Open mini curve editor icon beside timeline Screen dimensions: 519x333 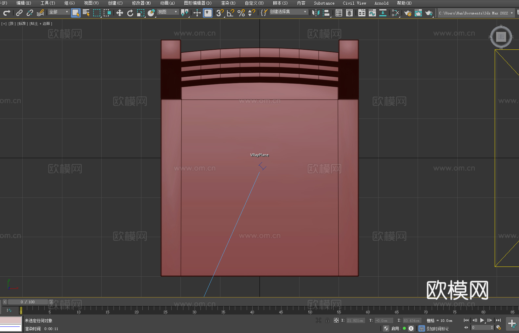point(9,310)
